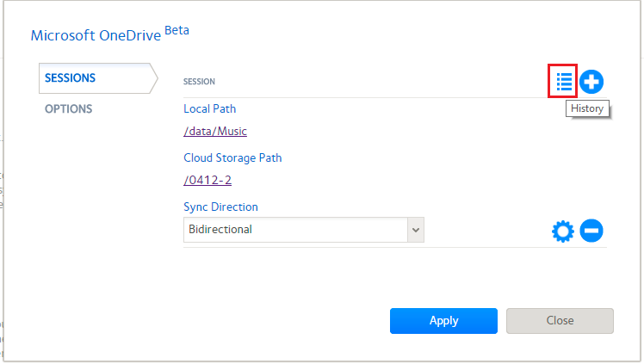Viewport: 644px width, 364px height.
Task: Click the Sync Direction label
Action: 220,207
